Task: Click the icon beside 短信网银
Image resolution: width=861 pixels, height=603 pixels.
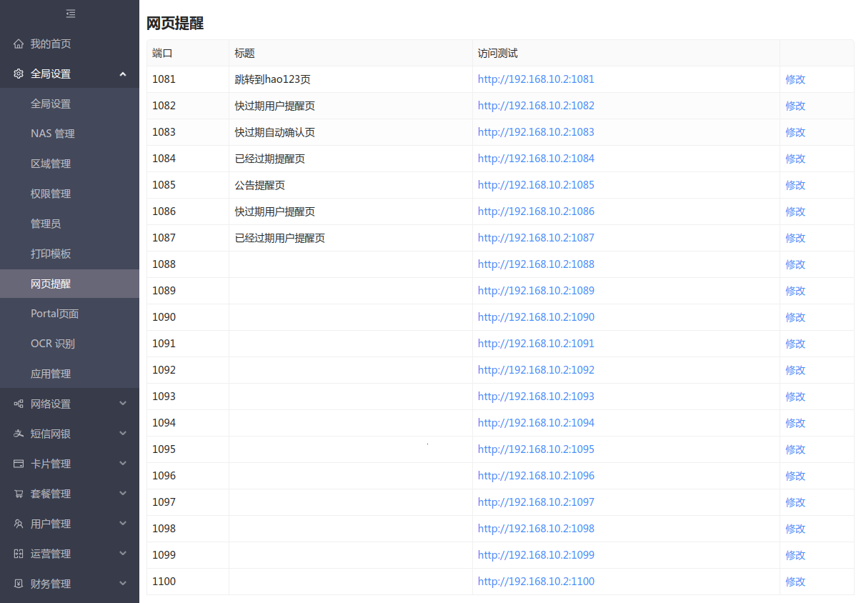Action: coord(19,434)
